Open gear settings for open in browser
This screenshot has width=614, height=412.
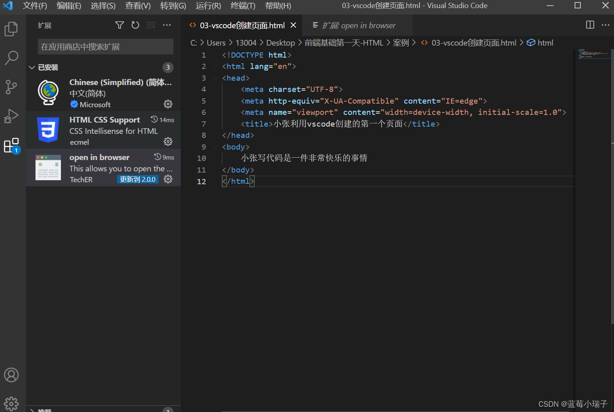click(x=168, y=179)
